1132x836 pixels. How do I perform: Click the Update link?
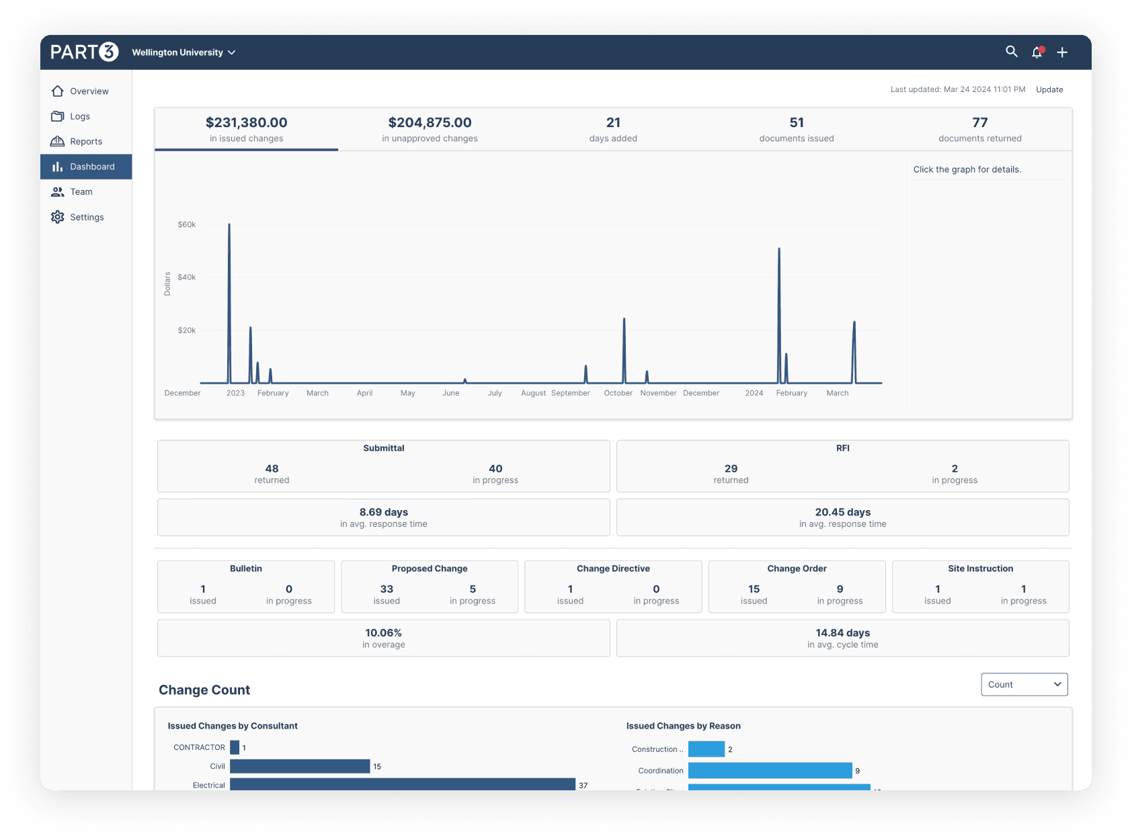[x=1049, y=89]
